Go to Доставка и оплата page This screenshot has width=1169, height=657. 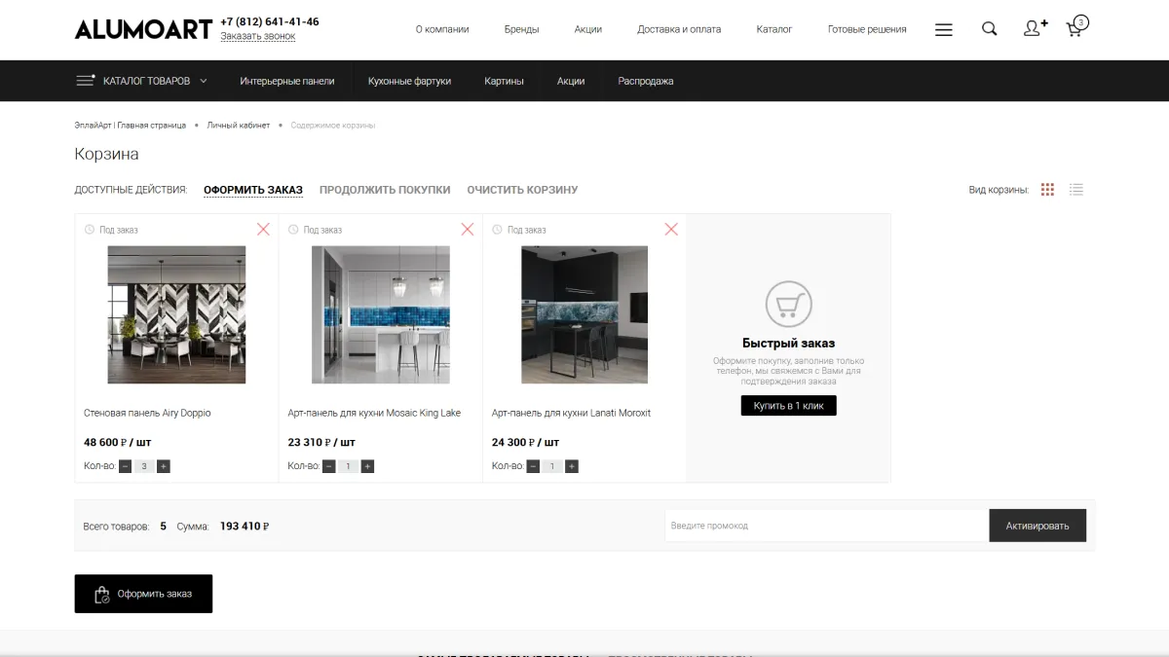679,29
